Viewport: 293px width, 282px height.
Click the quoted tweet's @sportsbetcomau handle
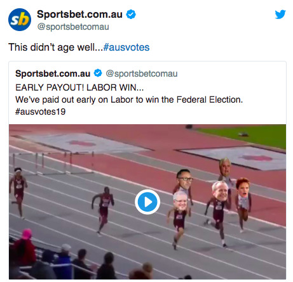tap(142, 74)
